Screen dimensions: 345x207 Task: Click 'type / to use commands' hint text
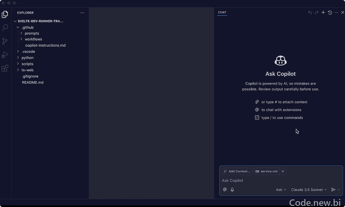[x=282, y=118]
